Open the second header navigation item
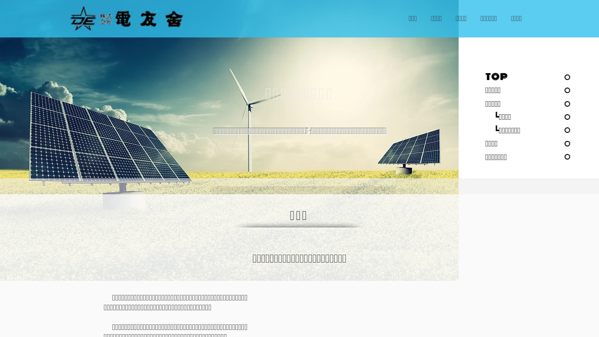This screenshot has width=599, height=337. pyautogui.click(x=436, y=19)
